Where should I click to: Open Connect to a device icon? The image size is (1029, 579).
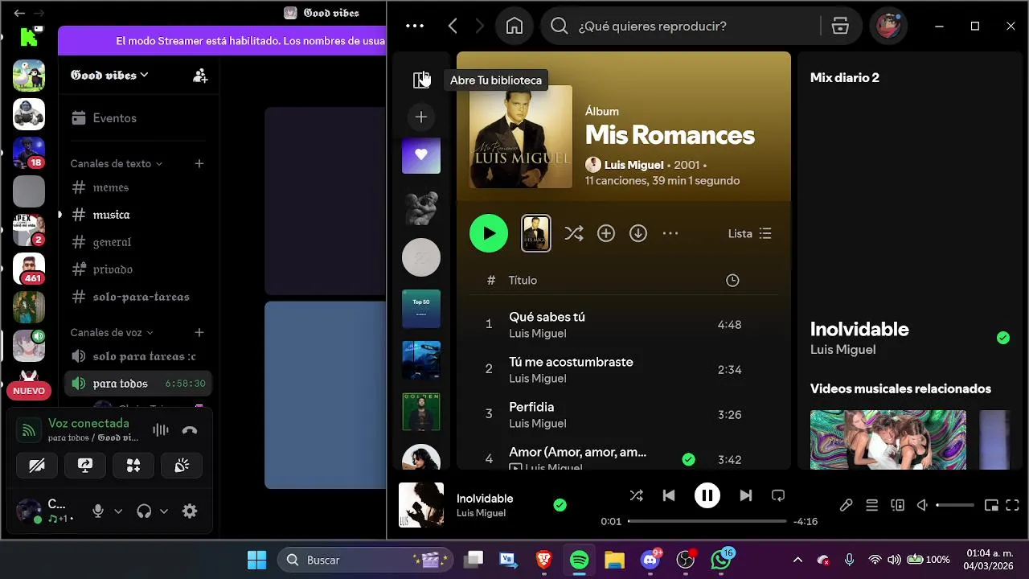(898, 505)
